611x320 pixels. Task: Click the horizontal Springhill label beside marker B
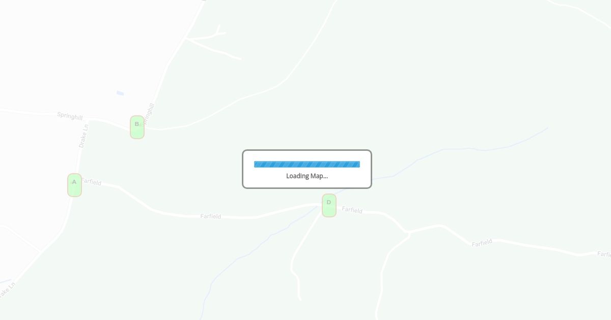[70, 116]
